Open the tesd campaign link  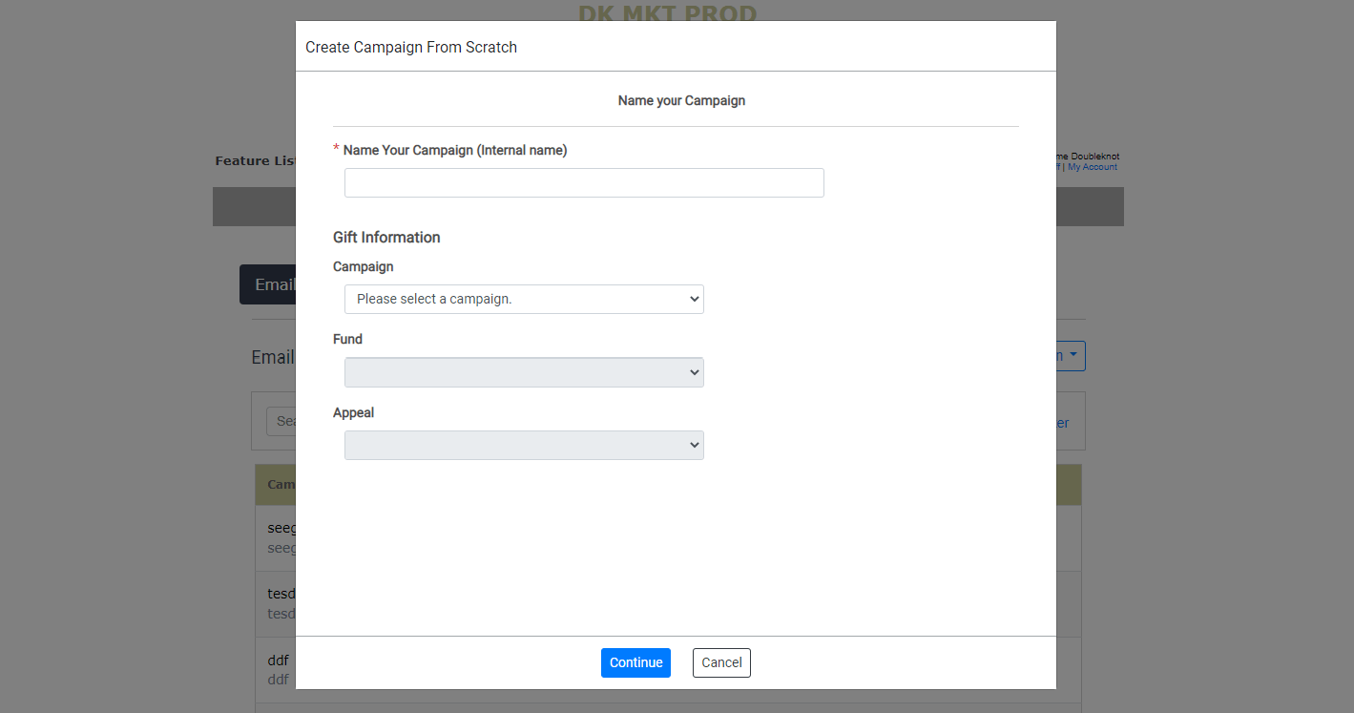280,593
